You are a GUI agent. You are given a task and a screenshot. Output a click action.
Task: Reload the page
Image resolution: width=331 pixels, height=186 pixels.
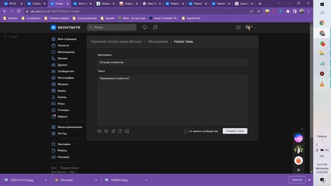click(x=19, y=11)
